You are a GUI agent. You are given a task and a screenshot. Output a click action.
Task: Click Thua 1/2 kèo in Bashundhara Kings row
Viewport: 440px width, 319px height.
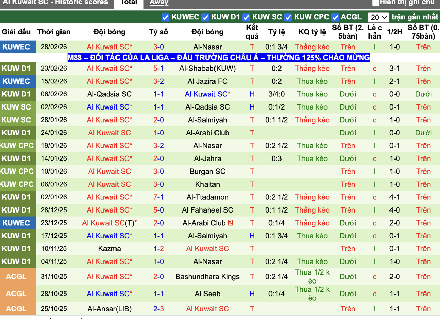[x=312, y=277]
